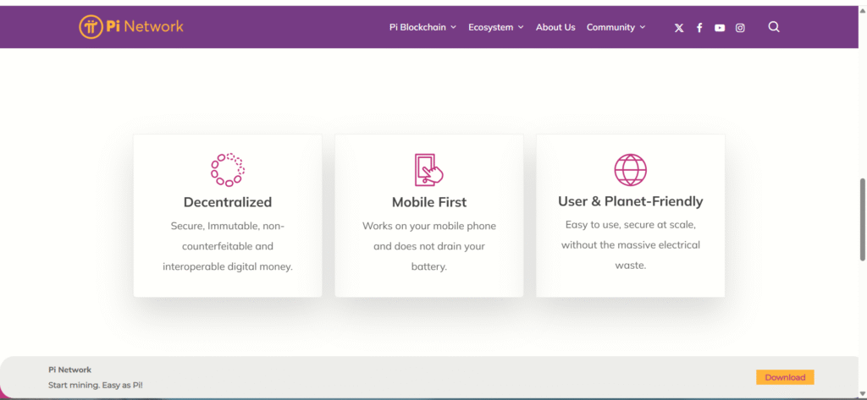Open the Facebook social icon
Image resolution: width=867 pixels, height=400 pixels.
click(699, 28)
